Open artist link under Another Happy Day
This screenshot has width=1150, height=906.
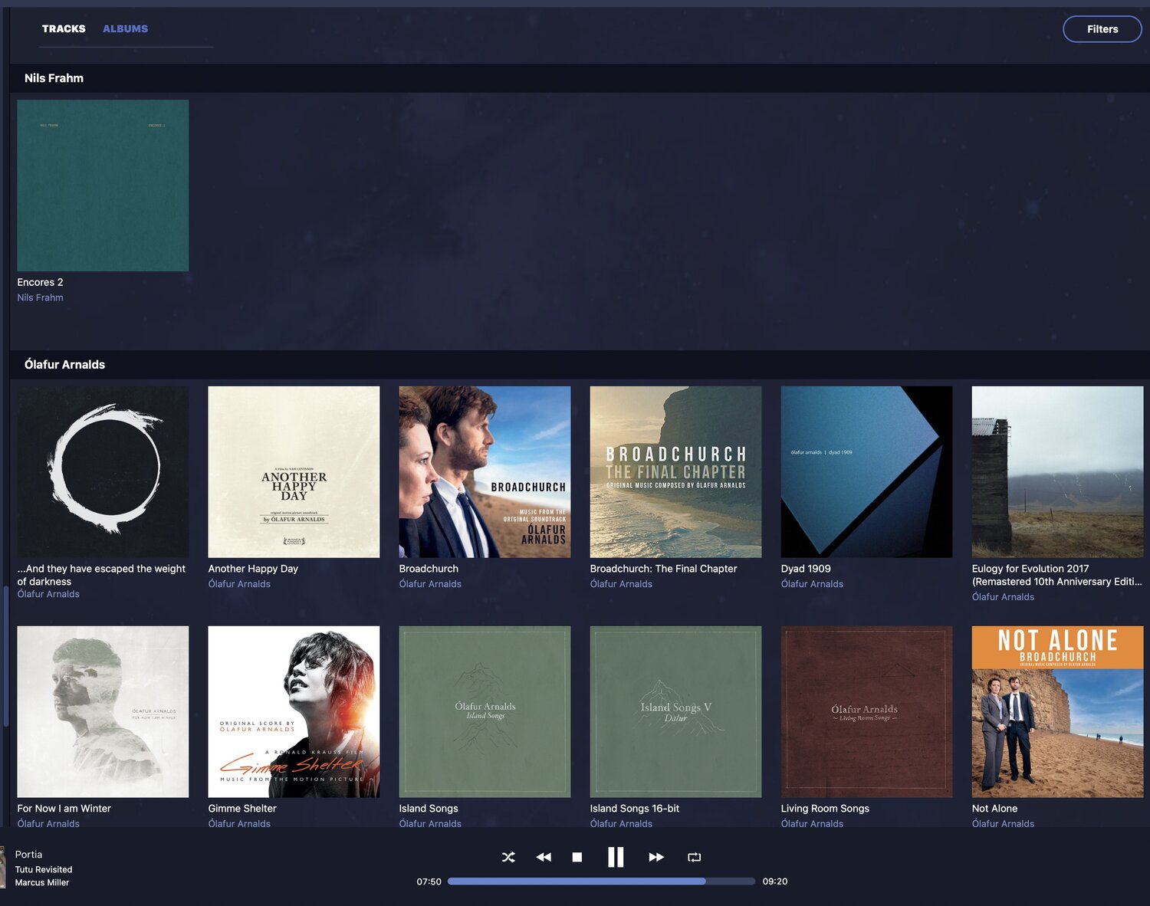(239, 584)
